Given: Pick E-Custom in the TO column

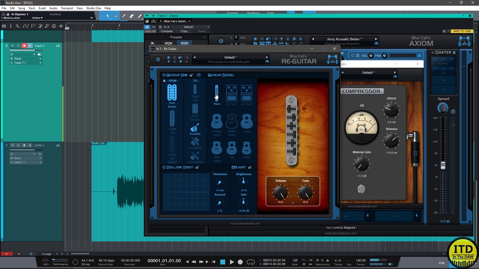Looking at the screenshot, I should 195,143.
